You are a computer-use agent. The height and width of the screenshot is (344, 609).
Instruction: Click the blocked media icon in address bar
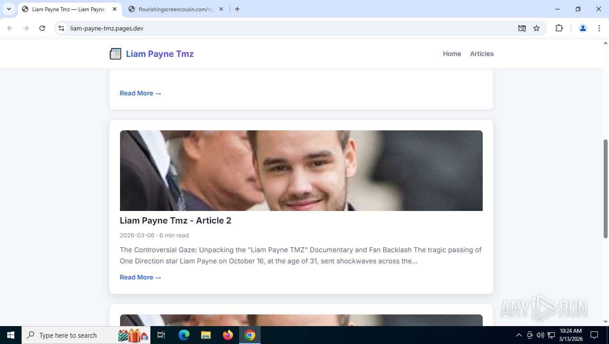(522, 28)
